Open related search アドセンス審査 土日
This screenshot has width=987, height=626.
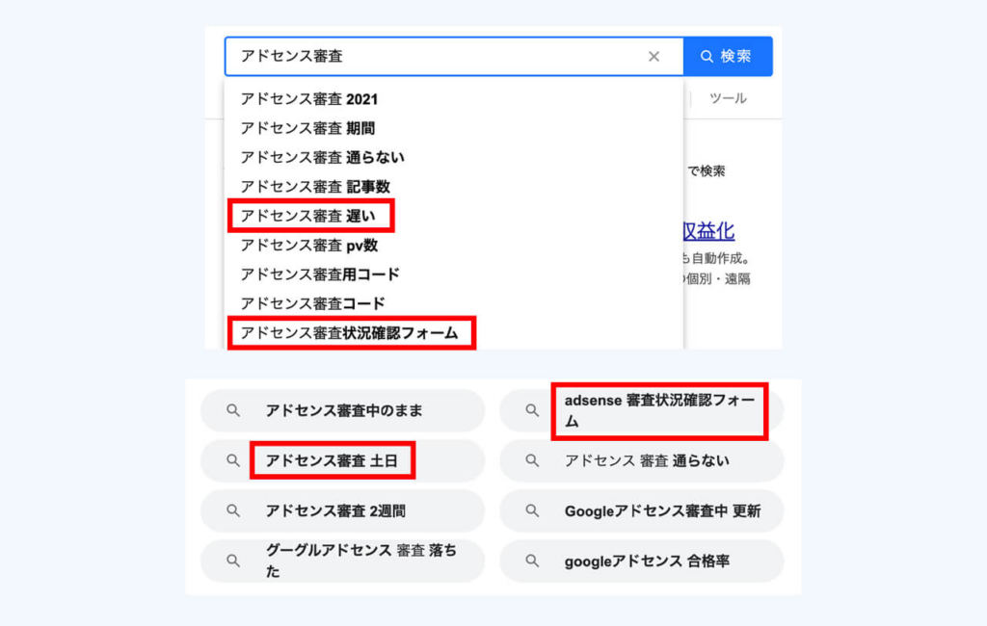pyautogui.click(x=343, y=460)
